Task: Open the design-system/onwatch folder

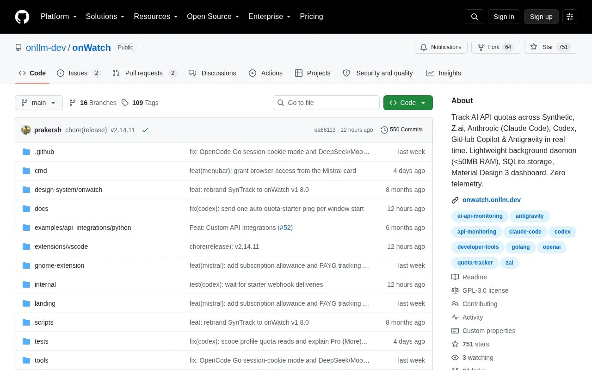Action: 68,190
